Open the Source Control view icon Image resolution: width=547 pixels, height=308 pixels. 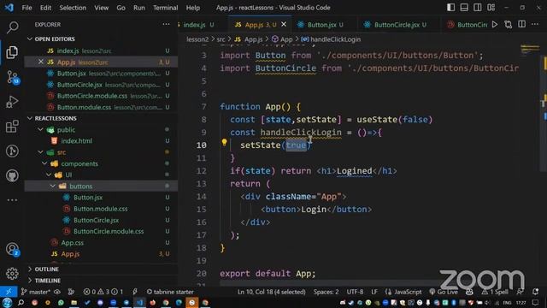click(13, 77)
